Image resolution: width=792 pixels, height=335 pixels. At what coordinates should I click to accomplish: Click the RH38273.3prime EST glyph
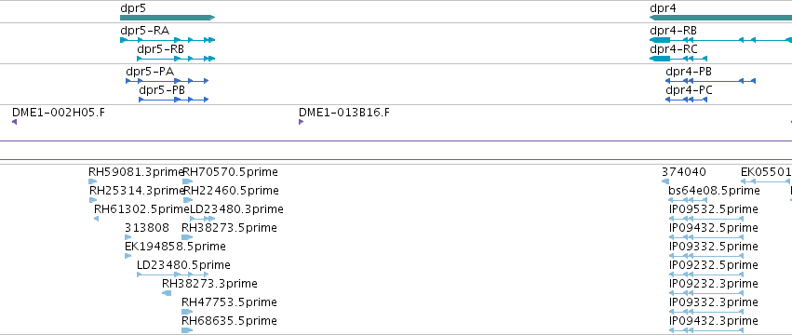click(x=167, y=293)
